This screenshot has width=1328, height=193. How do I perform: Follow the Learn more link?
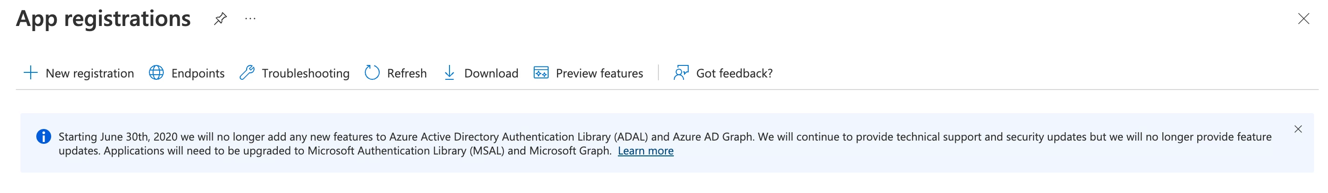point(645,151)
